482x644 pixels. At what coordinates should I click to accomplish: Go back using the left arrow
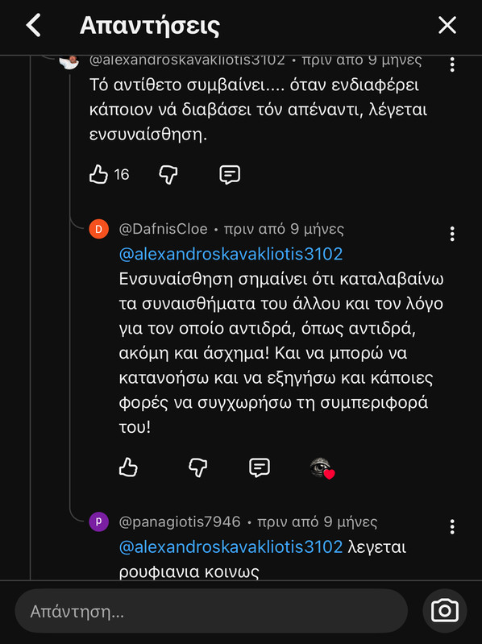[x=34, y=25]
